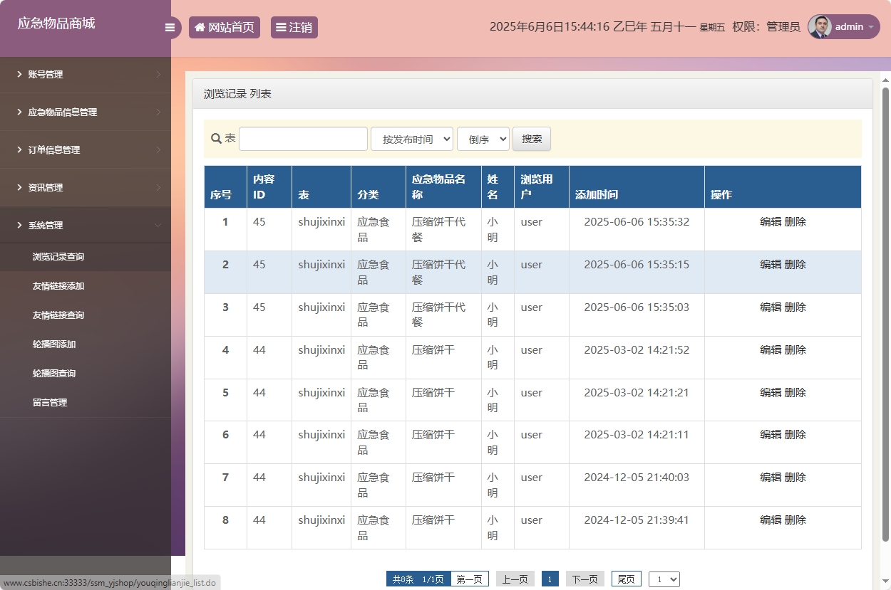Image resolution: width=891 pixels, height=590 pixels.
Task: Click 删除 on record row 8
Action: click(795, 520)
